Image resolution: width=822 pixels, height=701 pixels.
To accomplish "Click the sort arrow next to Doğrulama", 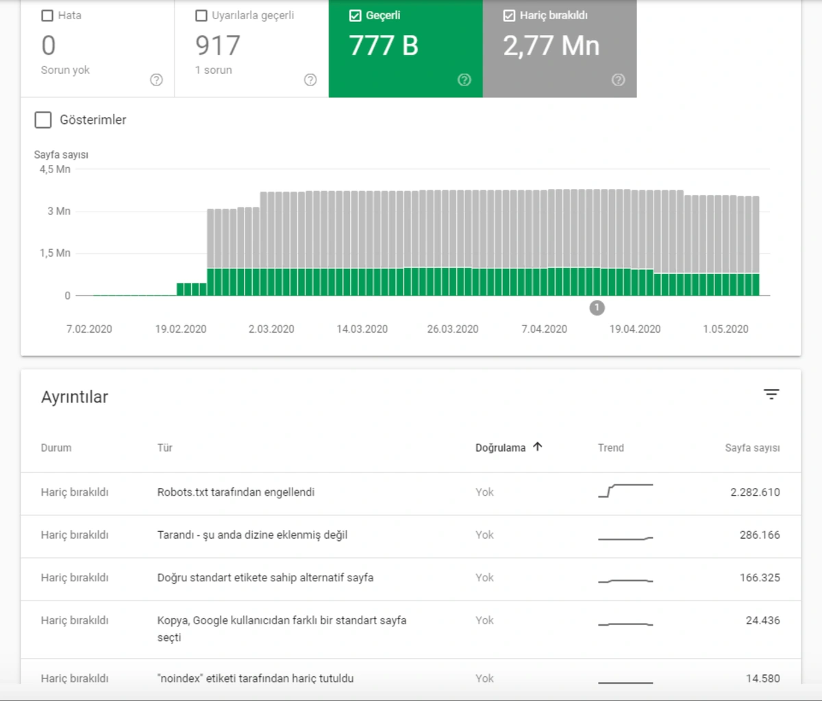I will click(538, 447).
